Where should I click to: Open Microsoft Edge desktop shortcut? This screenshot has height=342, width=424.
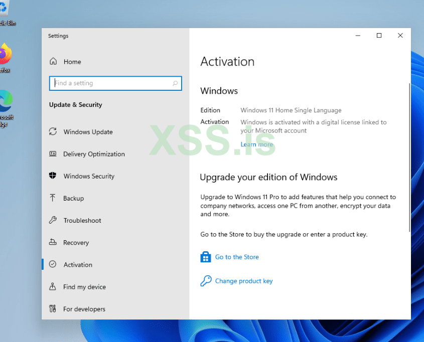click(6, 108)
